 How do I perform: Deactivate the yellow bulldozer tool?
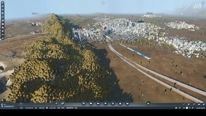tap(148, 104)
